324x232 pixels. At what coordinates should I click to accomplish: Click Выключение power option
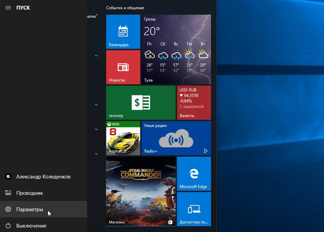(31, 226)
